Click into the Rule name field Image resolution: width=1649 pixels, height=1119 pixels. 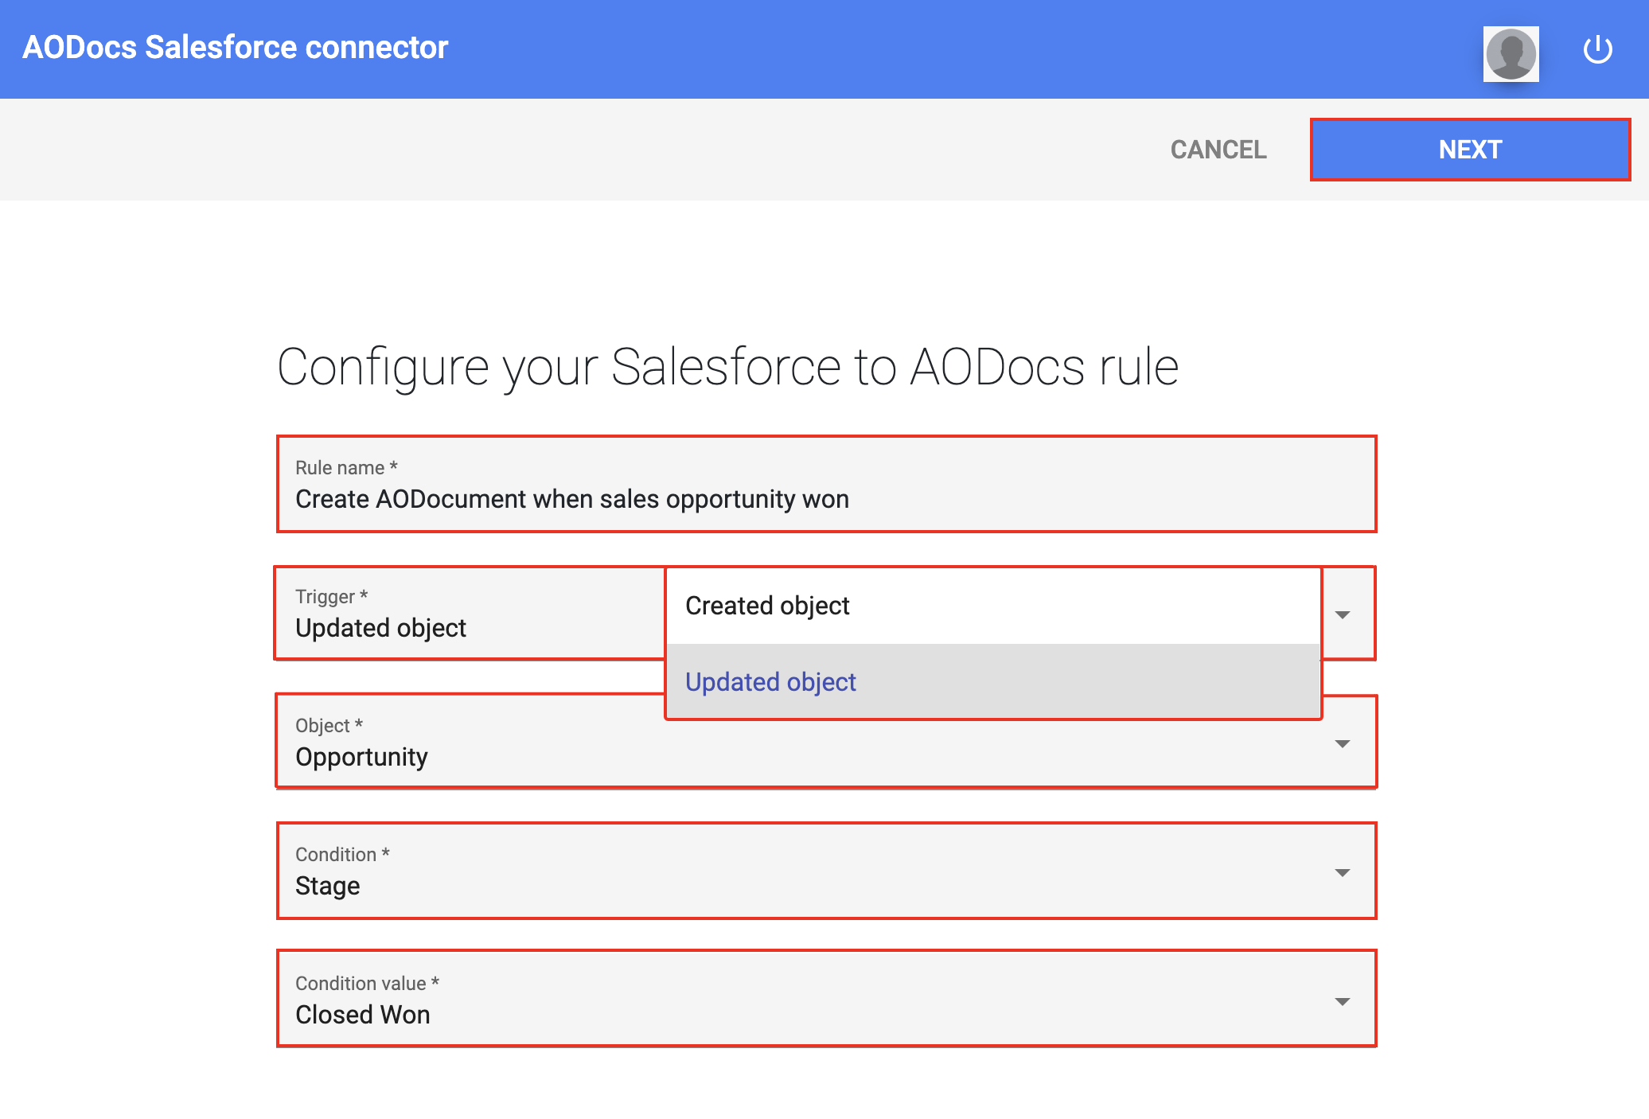[x=825, y=499]
